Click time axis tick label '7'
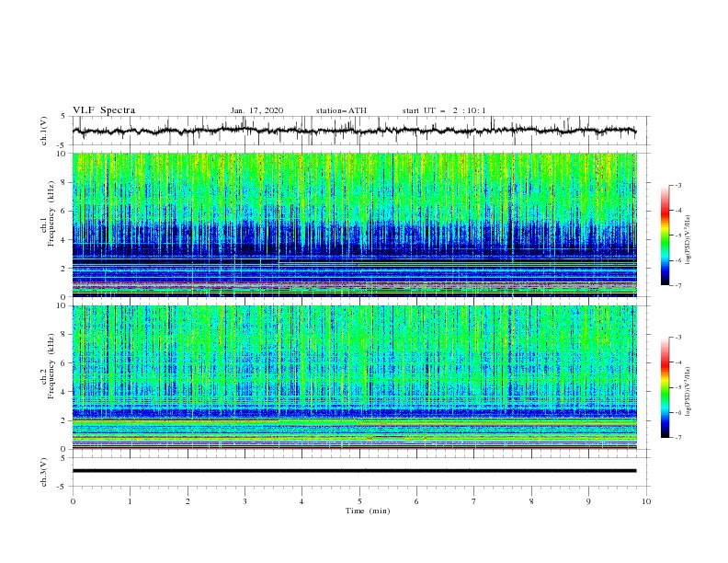This screenshot has width=728, height=563. click(x=474, y=501)
